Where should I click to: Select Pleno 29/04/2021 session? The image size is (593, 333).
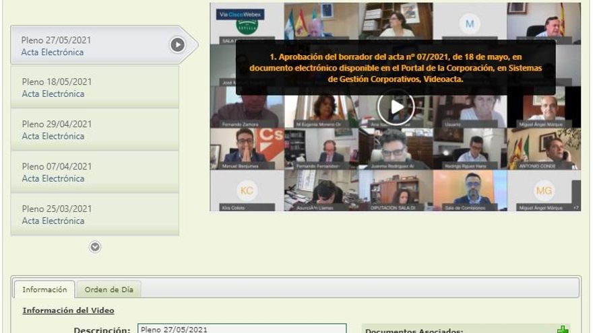tap(95, 129)
